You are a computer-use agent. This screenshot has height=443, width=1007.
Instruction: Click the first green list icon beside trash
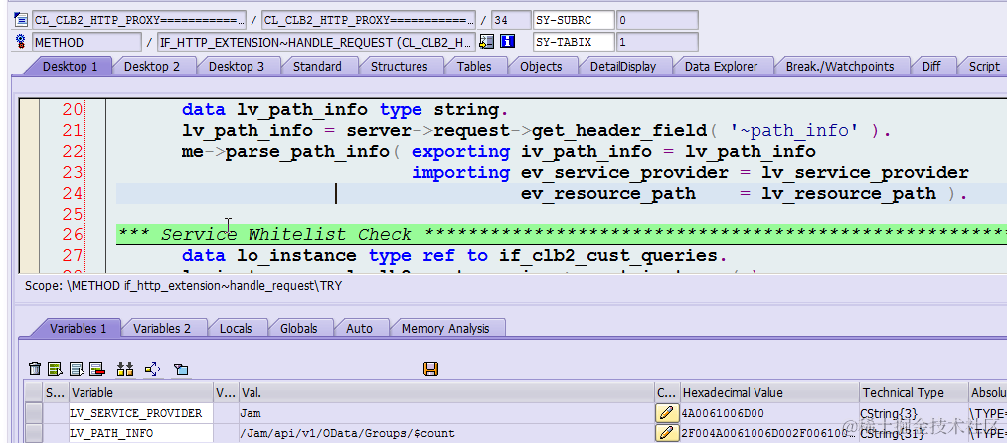coord(56,369)
